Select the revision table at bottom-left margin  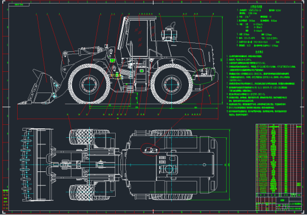(5, 200)
